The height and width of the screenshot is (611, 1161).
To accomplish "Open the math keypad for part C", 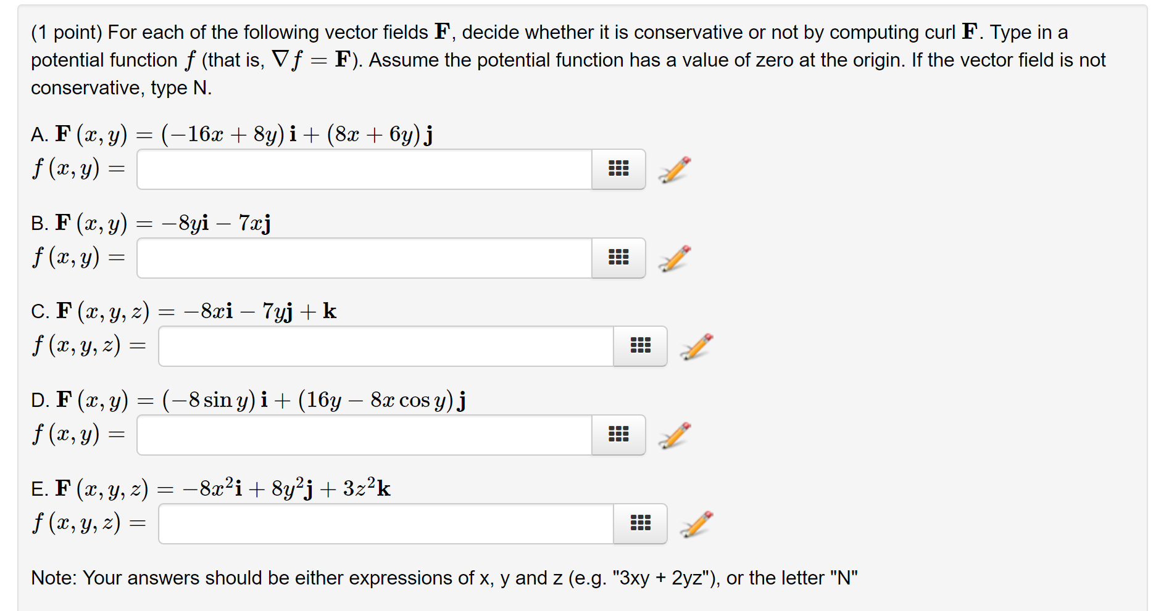I will [x=640, y=345].
